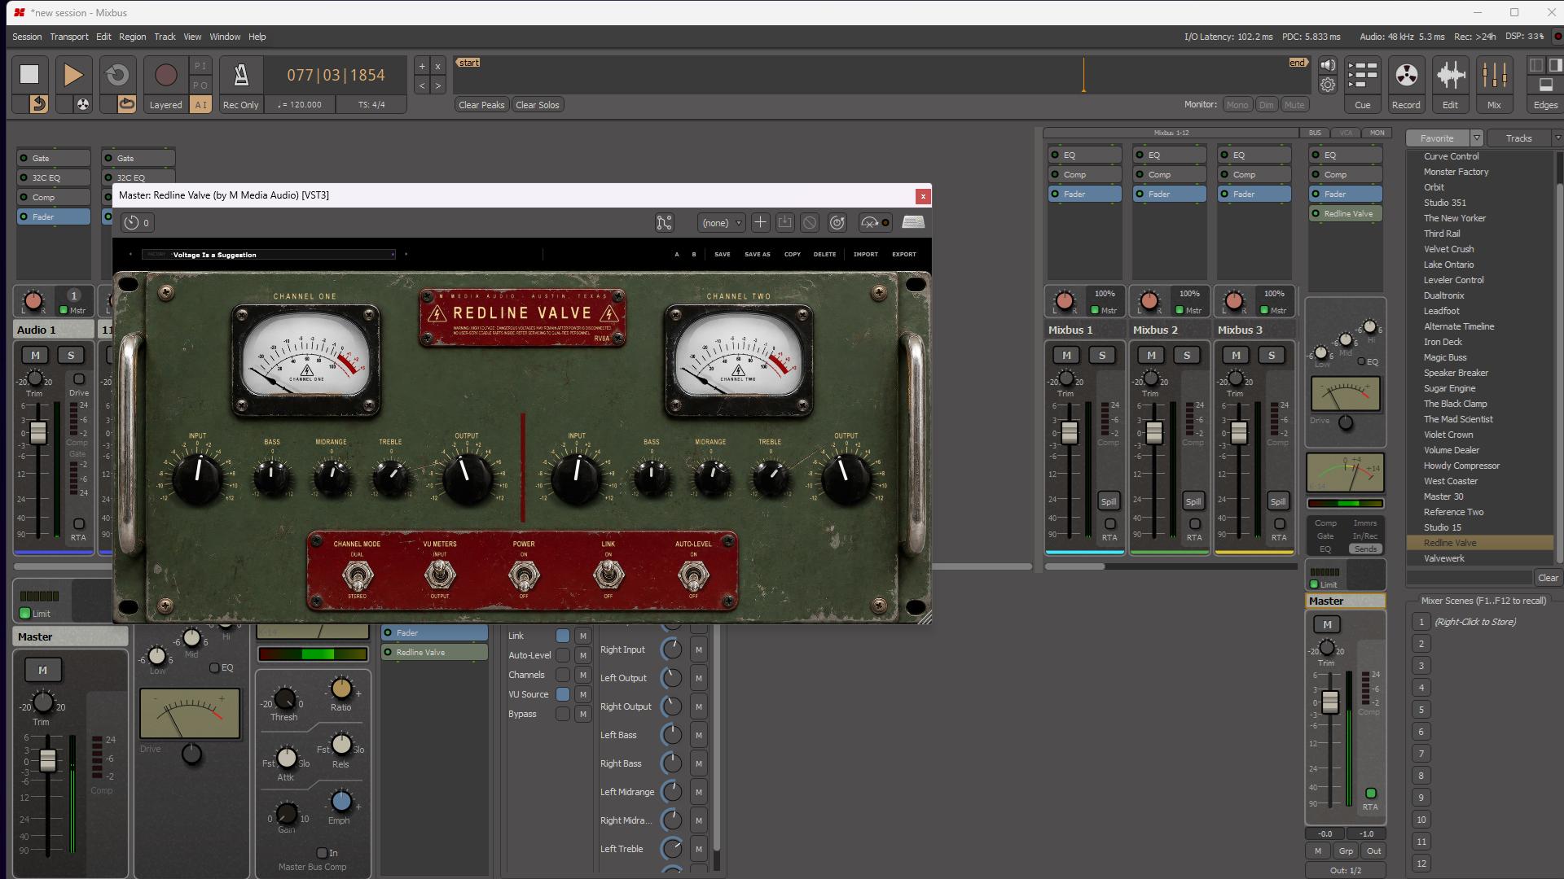Start playback with the play button
The height and width of the screenshot is (879, 1564).
click(73, 74)
